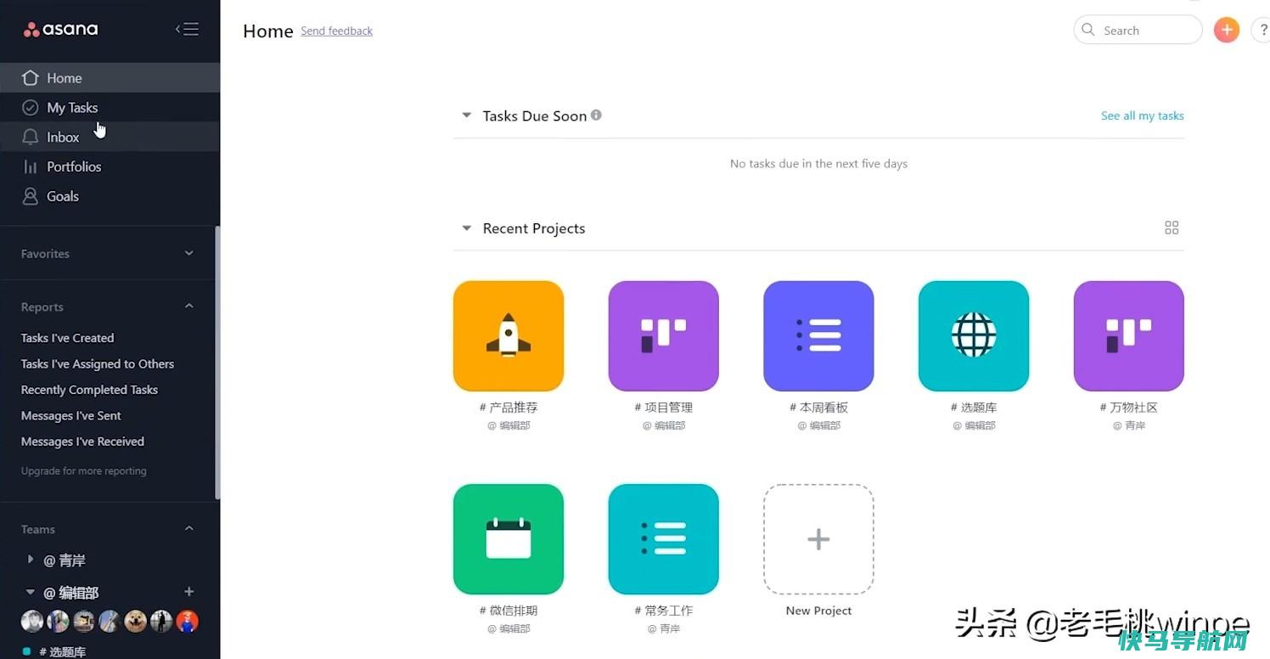The width and height of the screenshot is (1270, 659).
Task: Open the # 本周看板 list project tile
Action: (818, 336)
